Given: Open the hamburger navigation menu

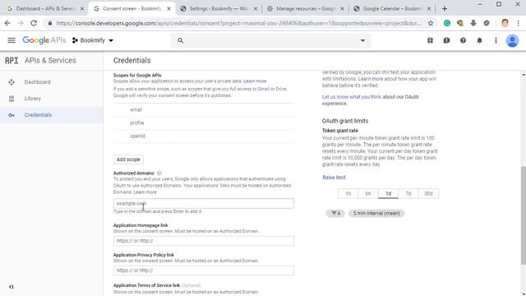Looking at the screenshot, I should [x=12, y=40].
